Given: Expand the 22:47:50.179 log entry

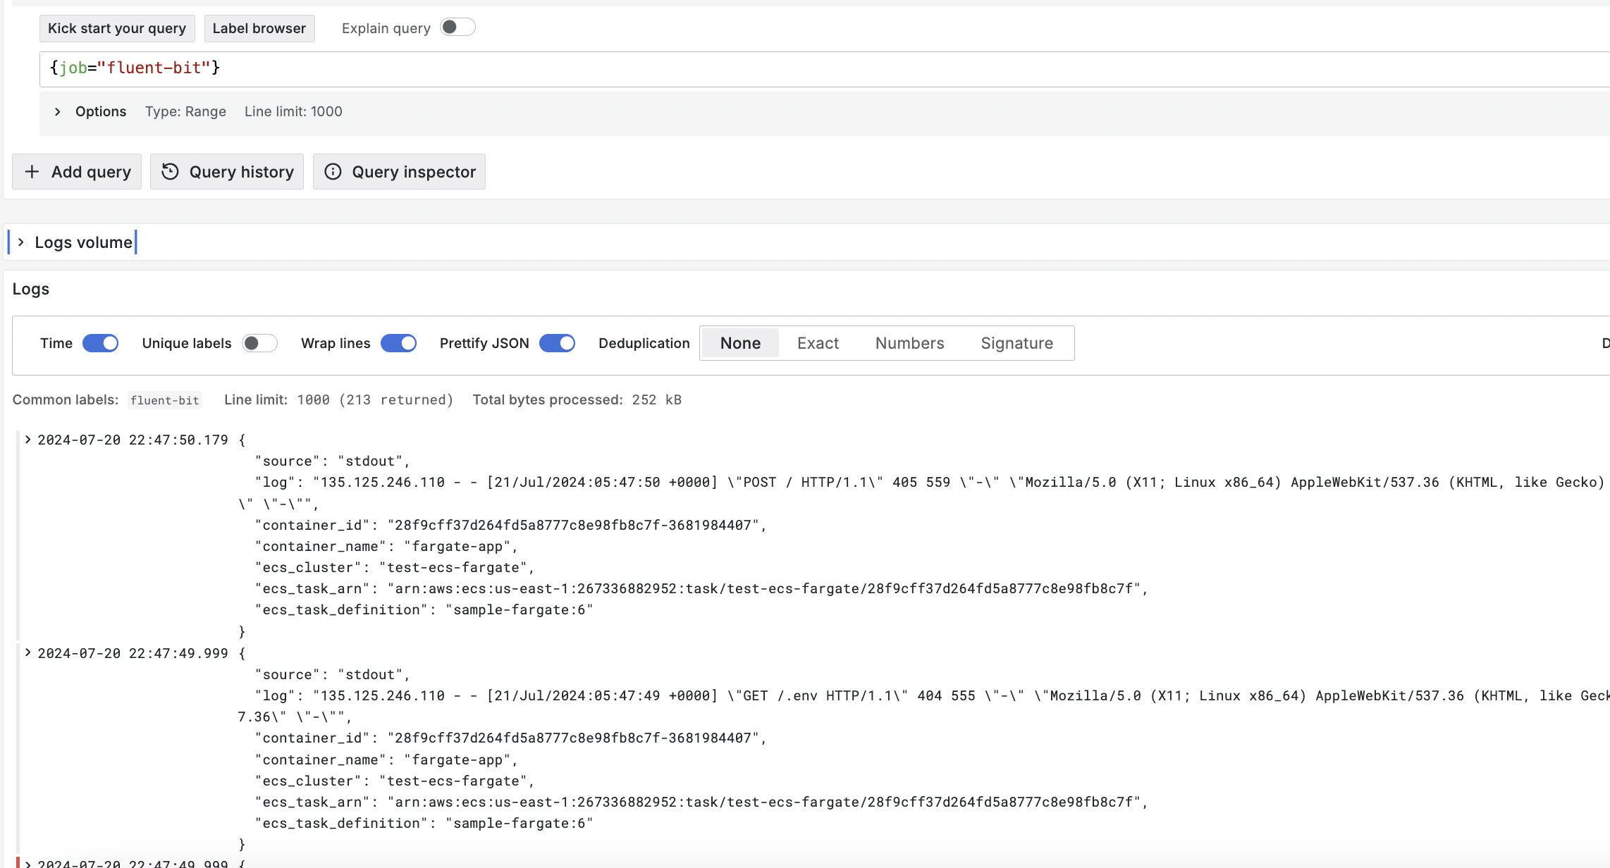Looking at the screenshot, I should [27, 440].
